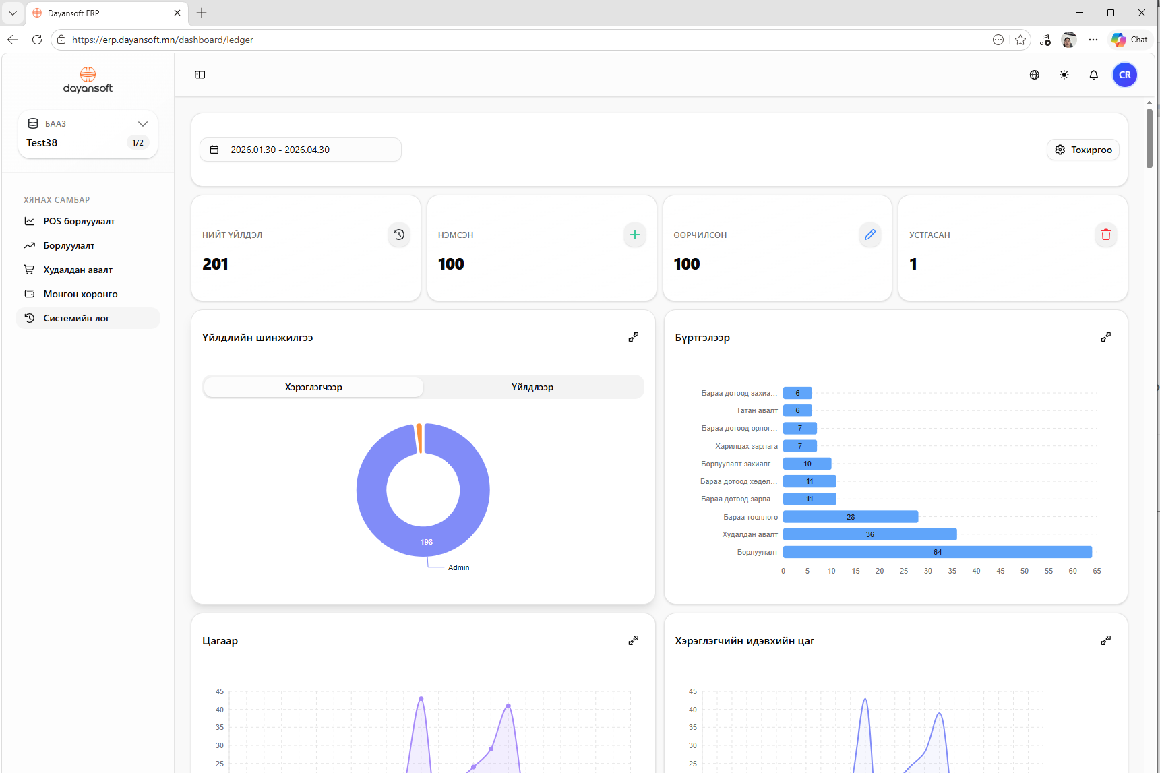Reload the page with refresh icon
The width and height of the screenshot is (1160, 773).
(37, 40)
